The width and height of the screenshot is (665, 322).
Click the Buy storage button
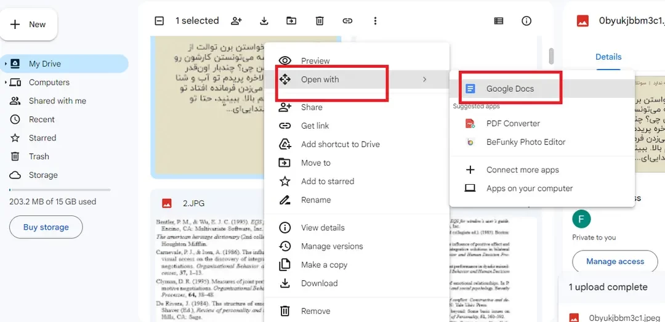click(x=46, y=227)
